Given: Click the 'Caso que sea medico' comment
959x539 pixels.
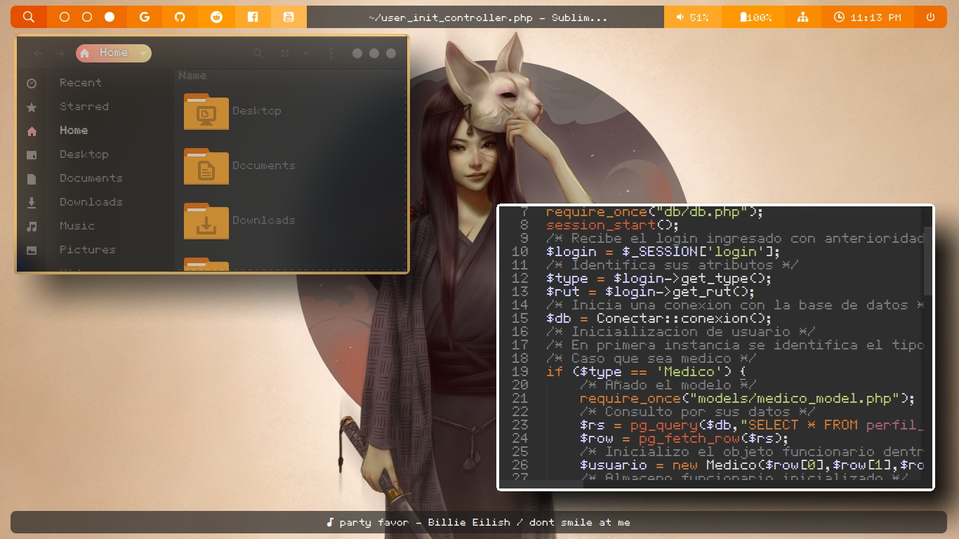Looking at the screenshot, I should coord(651,359).
